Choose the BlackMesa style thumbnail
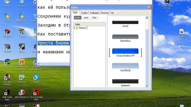191x107 pixels. pyautogui.click(x=125, y=38)
